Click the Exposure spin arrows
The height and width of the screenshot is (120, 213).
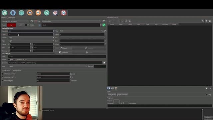click(54, 31)
